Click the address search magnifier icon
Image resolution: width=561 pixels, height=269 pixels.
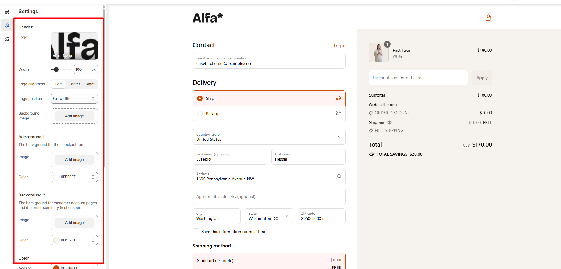click(339, 176)
